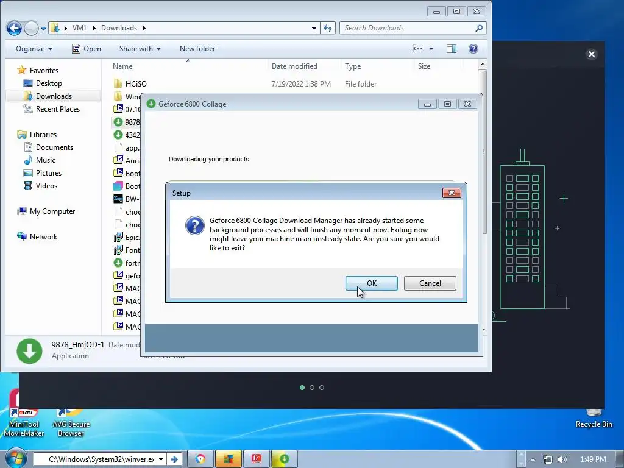Confirm exit with the OK button
The image size is (624, 468).
pyautogui.click(x=371, y=283)
